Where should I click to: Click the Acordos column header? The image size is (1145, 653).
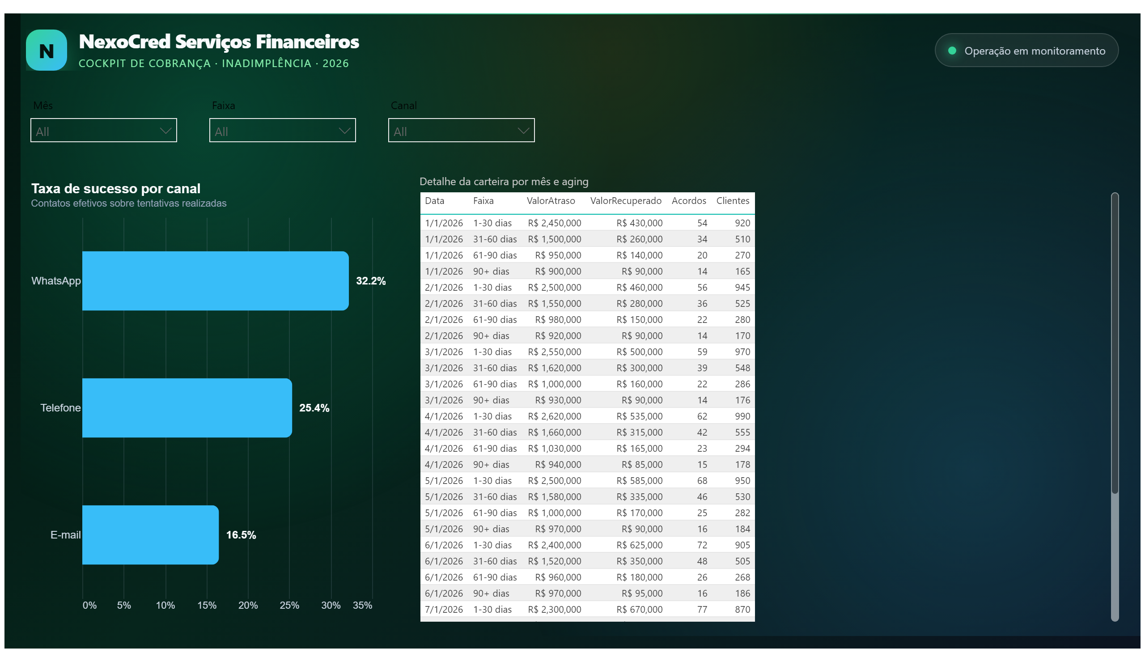[689, 201]
